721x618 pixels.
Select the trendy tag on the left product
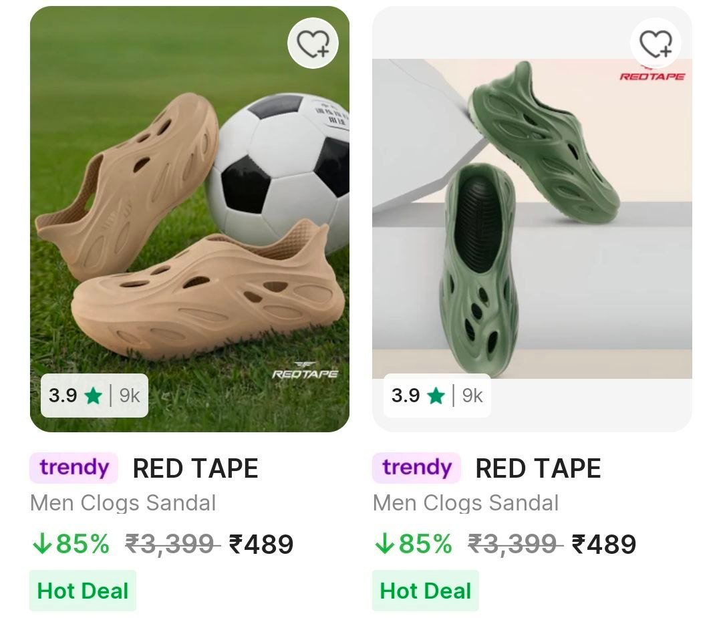pyautogui.click(x=73, y=468)
